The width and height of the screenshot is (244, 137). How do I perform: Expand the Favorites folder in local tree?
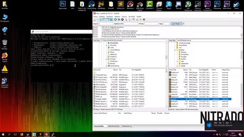106,45
